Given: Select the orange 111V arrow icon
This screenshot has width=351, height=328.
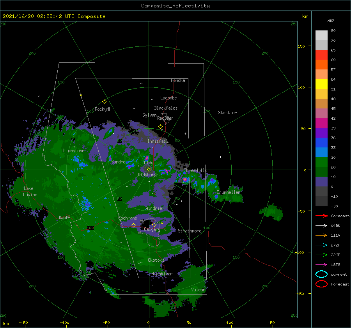Looking at the screenshot, I should [x=321, y=235].
